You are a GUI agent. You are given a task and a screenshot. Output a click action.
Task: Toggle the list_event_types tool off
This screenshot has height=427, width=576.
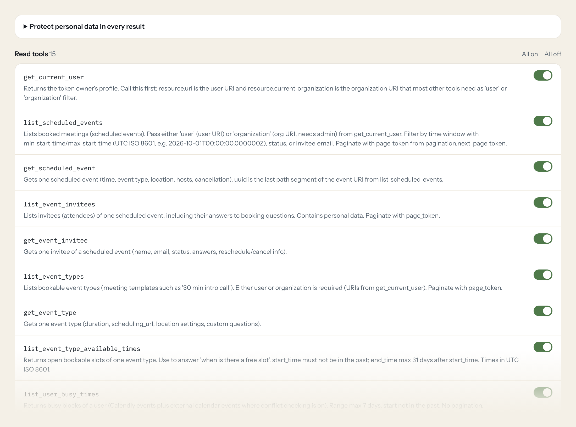pyautogui.click(x=543, y=275)
